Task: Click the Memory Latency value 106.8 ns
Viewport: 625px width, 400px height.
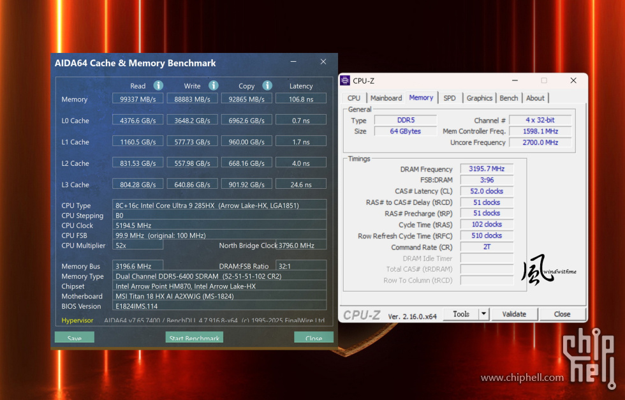Action: (x=301, y=99)
